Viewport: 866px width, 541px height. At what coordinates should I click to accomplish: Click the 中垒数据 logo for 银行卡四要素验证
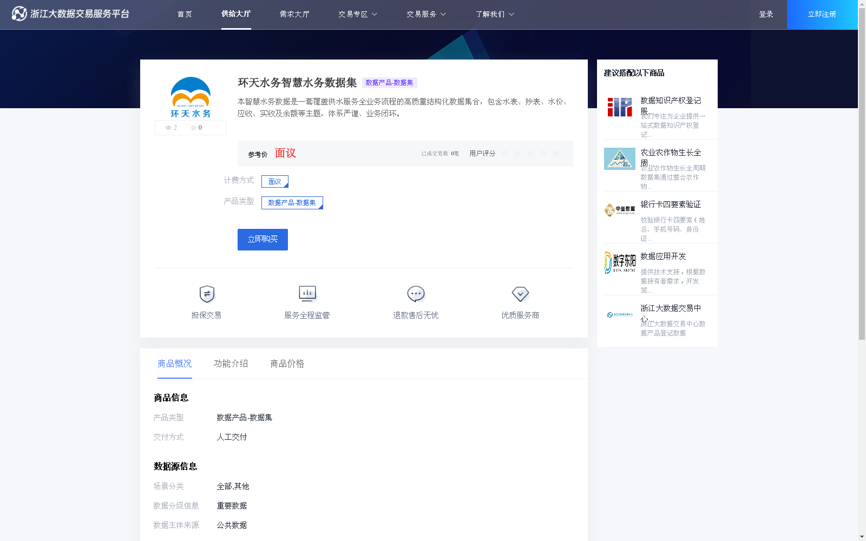(620, 210)
